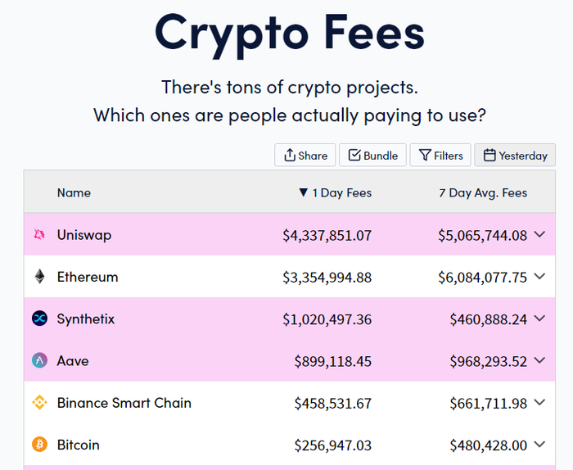Expand the Bitcoin row chevron
Image resolution: width=573 pixels, height=470 pixels.
[x=539, y=445]
